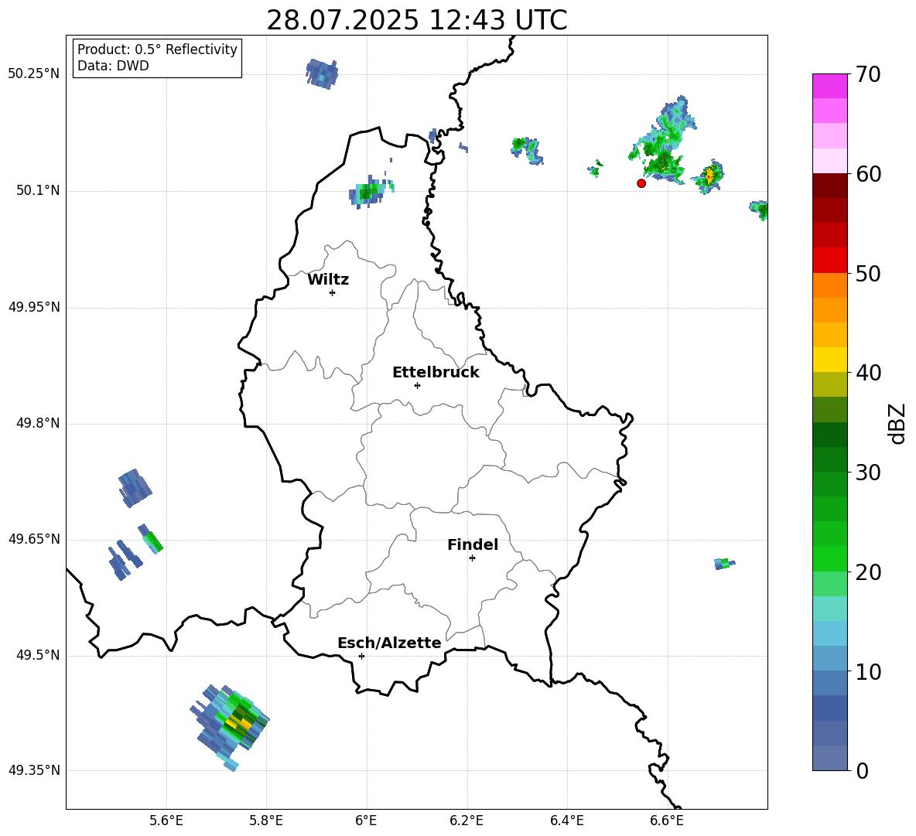Viewport: 916px width, 836px height.
Task: Click the 6.4°E longitude label
Action: coord(566,821)
